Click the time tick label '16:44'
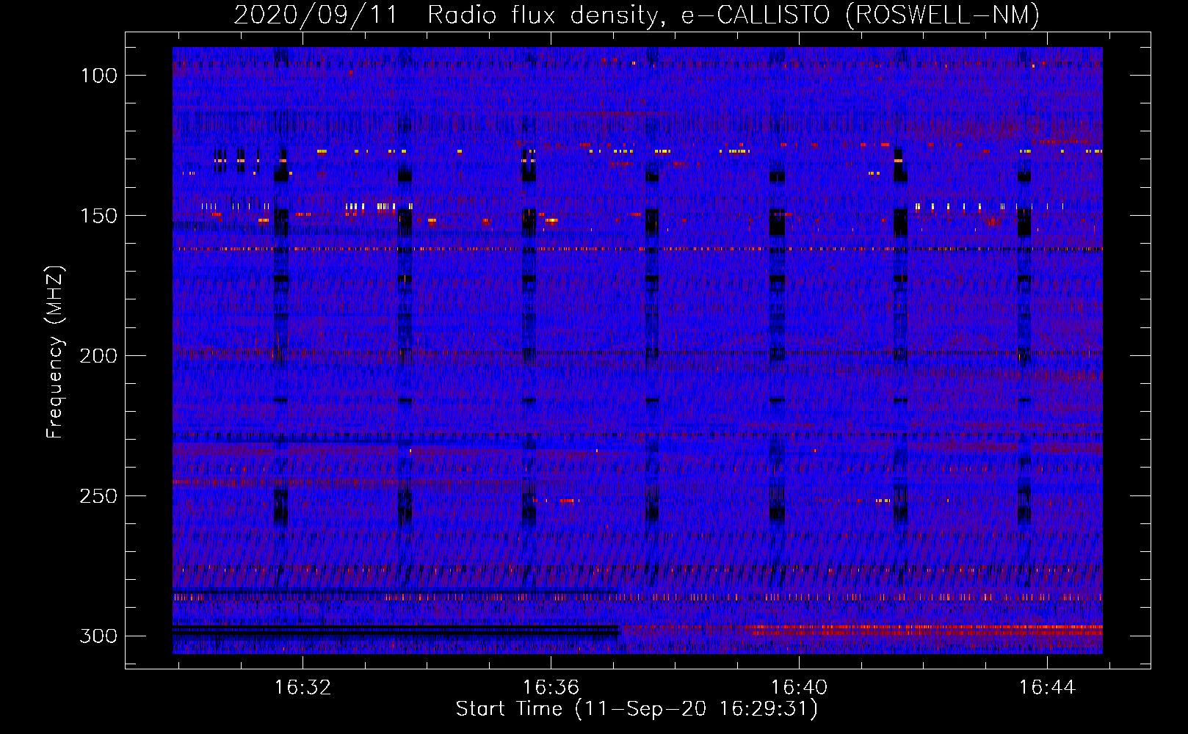 coord(1047,688)
